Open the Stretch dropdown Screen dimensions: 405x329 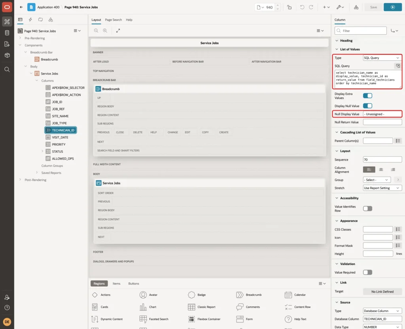pyautogui.click(x=382, y=188)
